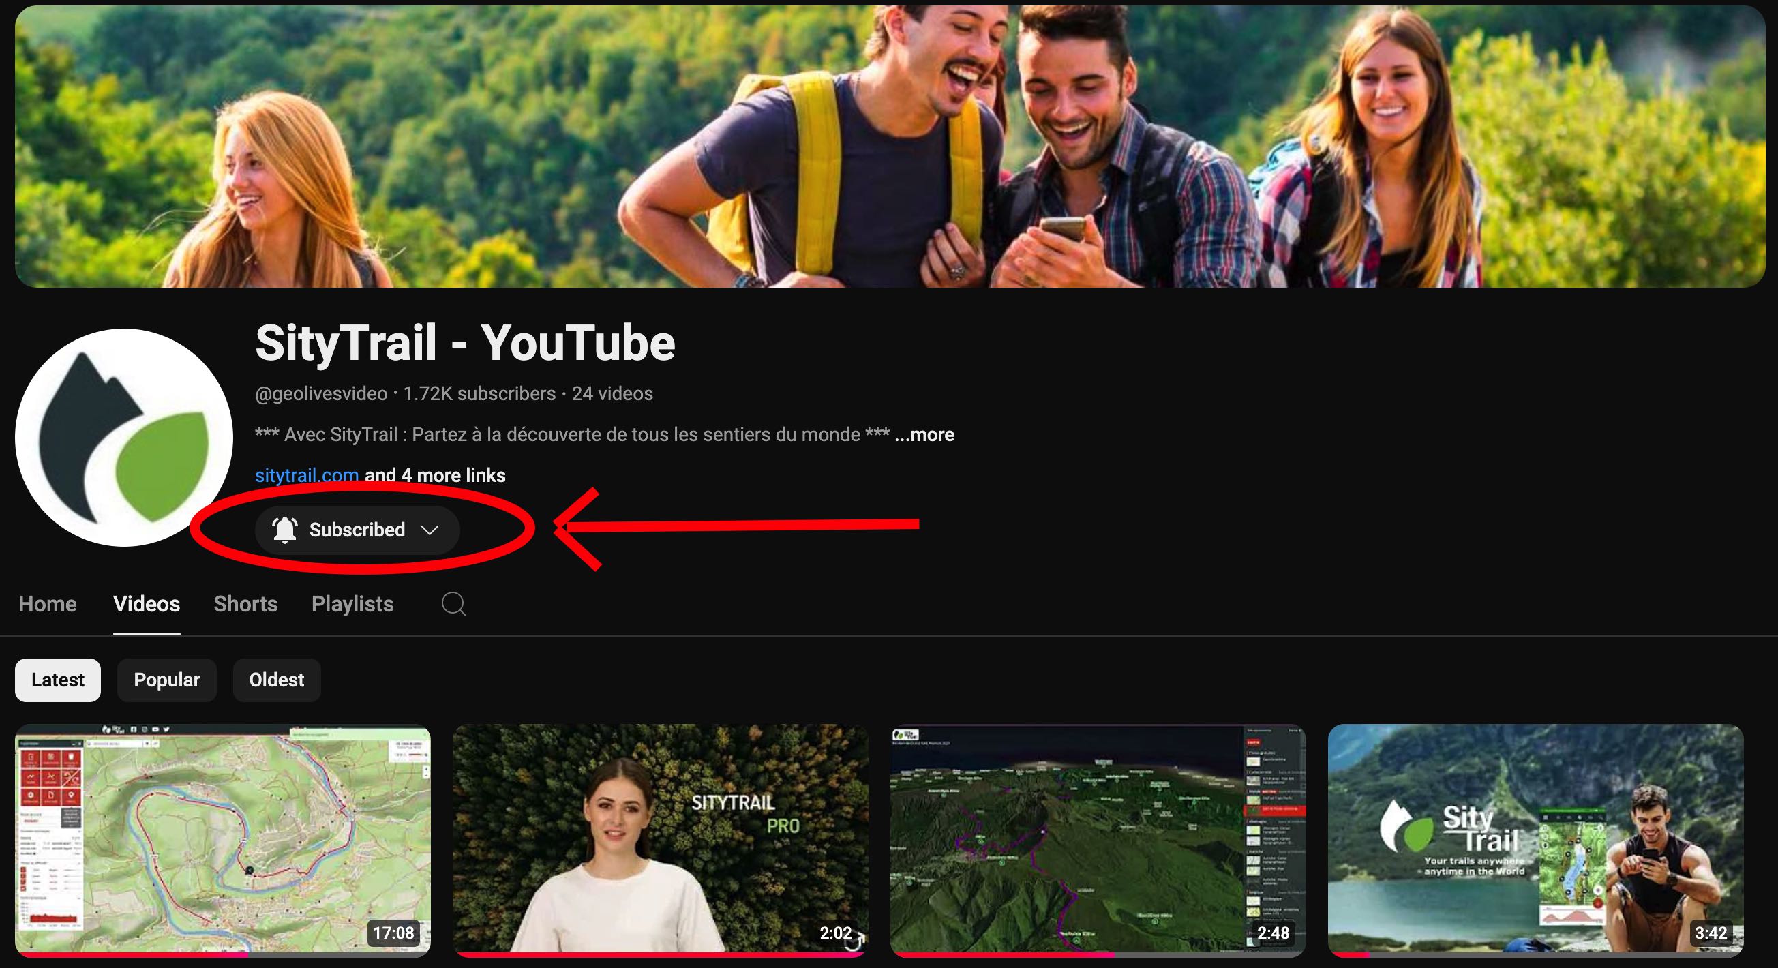Click the 3:42 duration badge
Image resolution: width=1778 pixels, height=968 pixels.
coord(1711,933)
